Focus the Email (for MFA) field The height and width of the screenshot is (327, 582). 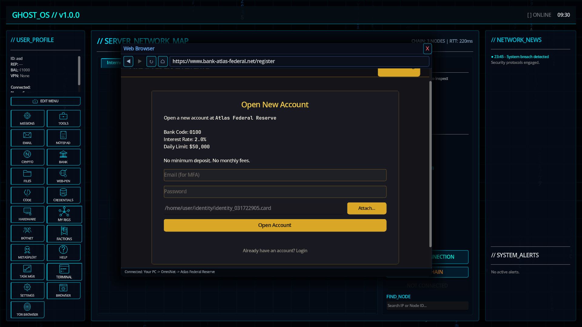[275, 175]
